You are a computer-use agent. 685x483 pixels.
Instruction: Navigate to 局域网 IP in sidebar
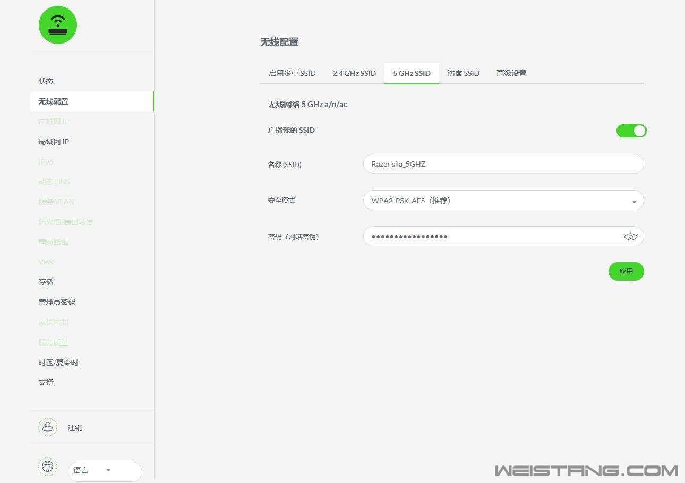54,142
